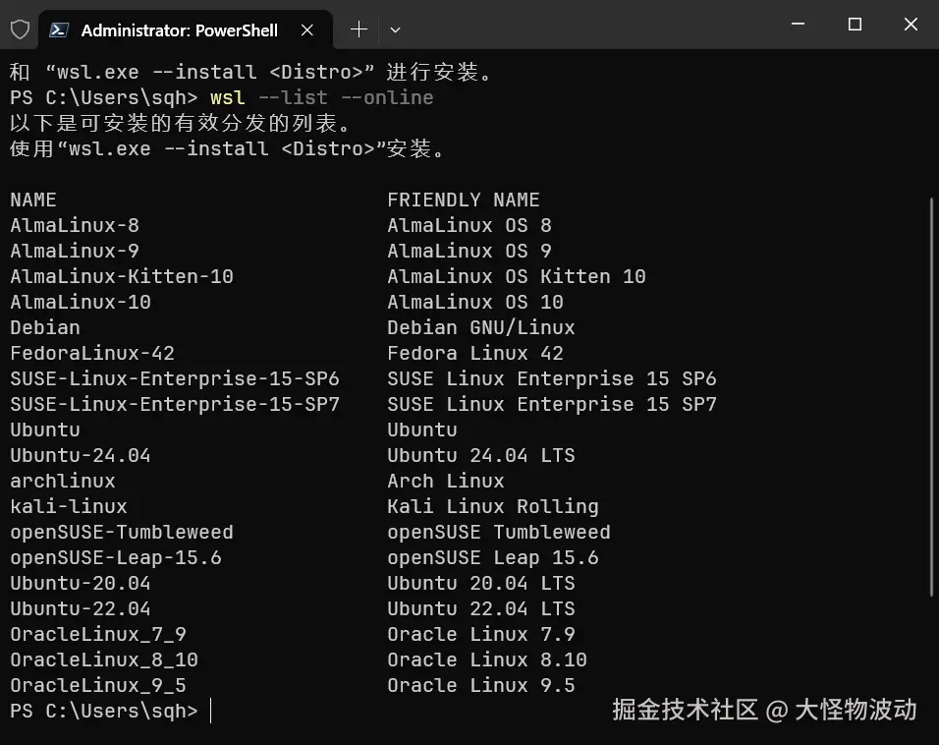Click the PowerShell icon on the tab
This screenshot has width=939, height=745.
(x=59, y=29)
